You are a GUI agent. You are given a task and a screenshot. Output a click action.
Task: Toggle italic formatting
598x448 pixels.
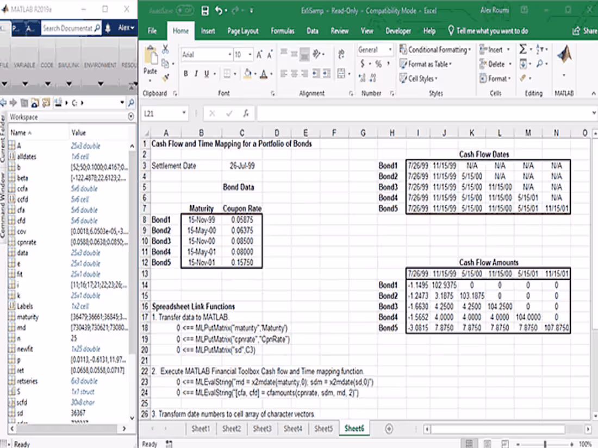pyautogui.click(x=195, y=73)
